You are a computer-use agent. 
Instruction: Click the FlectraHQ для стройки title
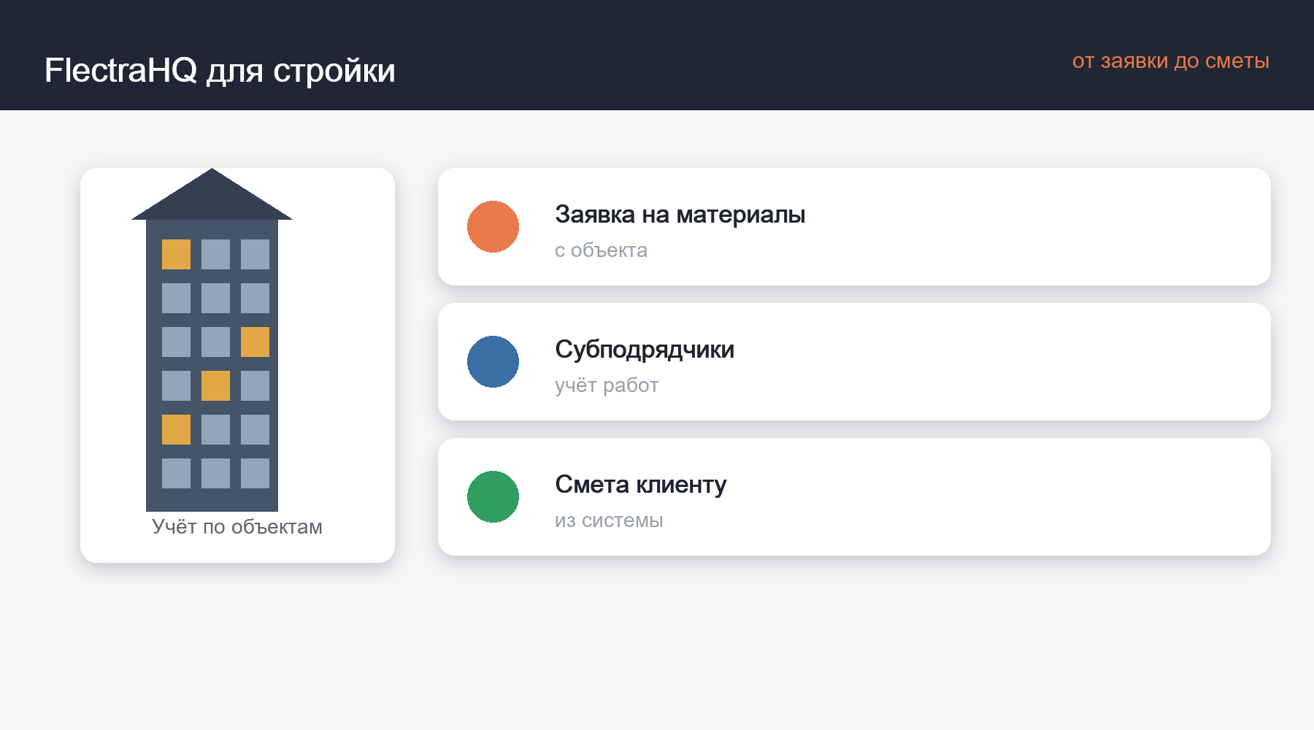pos(220,71)
